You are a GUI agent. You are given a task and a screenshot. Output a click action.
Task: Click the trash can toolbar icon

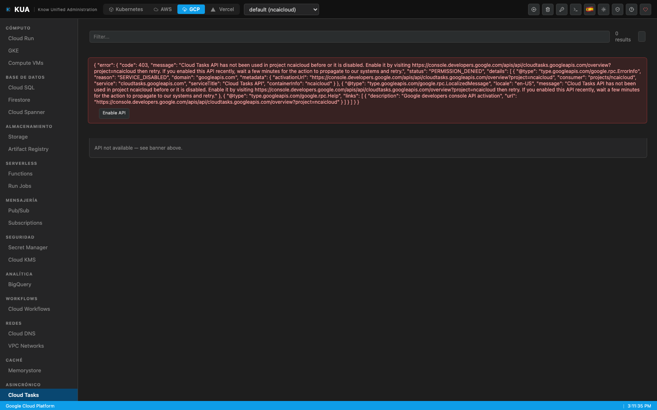tap(548, 9)
